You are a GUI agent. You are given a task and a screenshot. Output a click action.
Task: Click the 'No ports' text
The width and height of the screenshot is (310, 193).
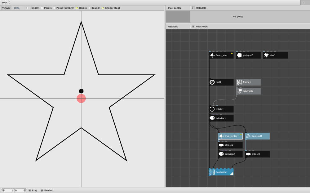tap(238, 17)
